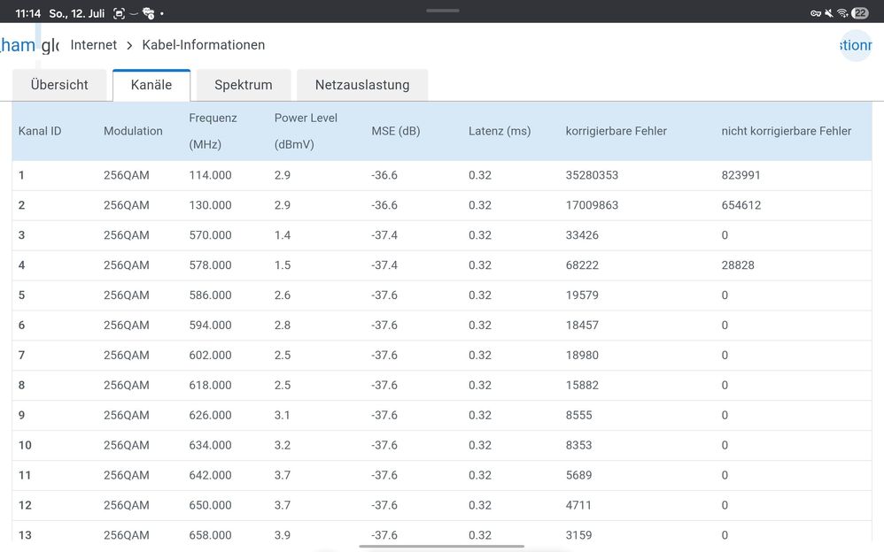The height and width of the screenshot is (552, 884).
Task: Click power level 2.8 in channel 6 row
Action: click(x=283, y=325)
